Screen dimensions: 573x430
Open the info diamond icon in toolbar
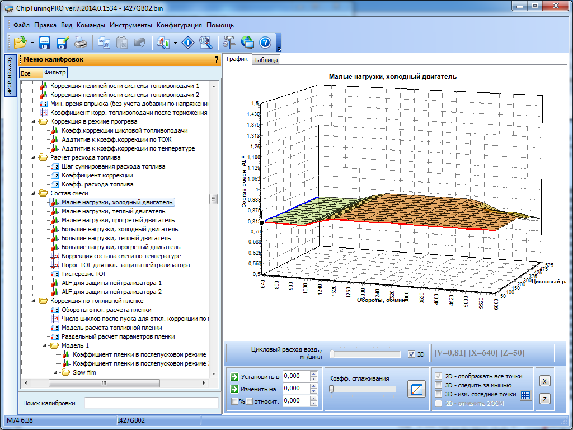click(189, 43)
